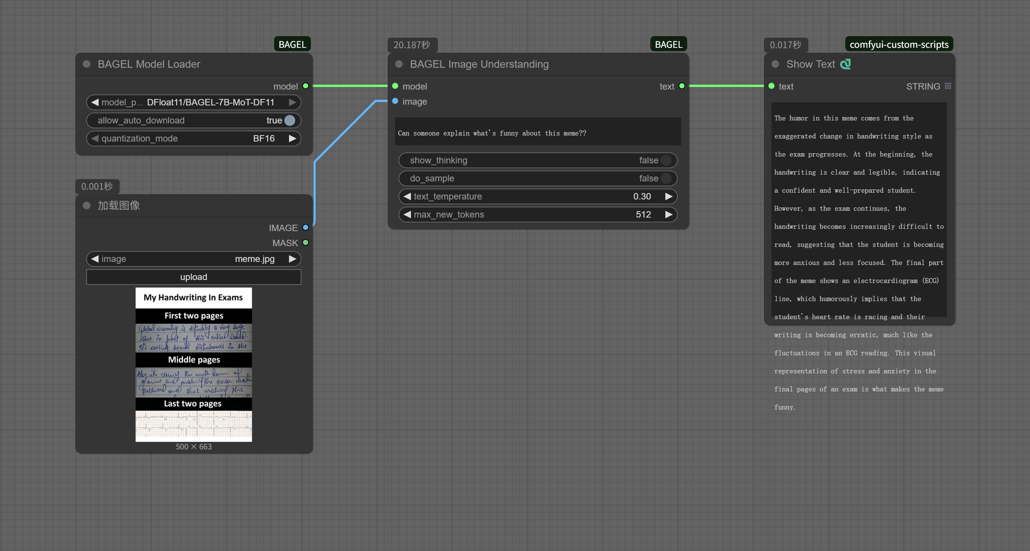This screenshot has height=551, width=1030.
Task: Decrease max_new_tokens with left arrow
Action: click(407, 214)
